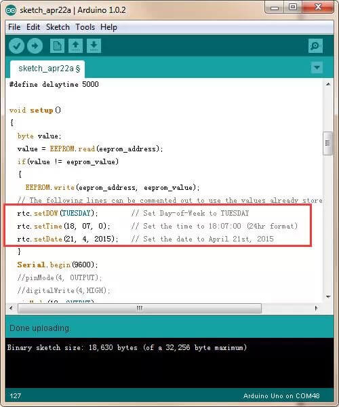Open the Sketch menu

tap(58, 27)
